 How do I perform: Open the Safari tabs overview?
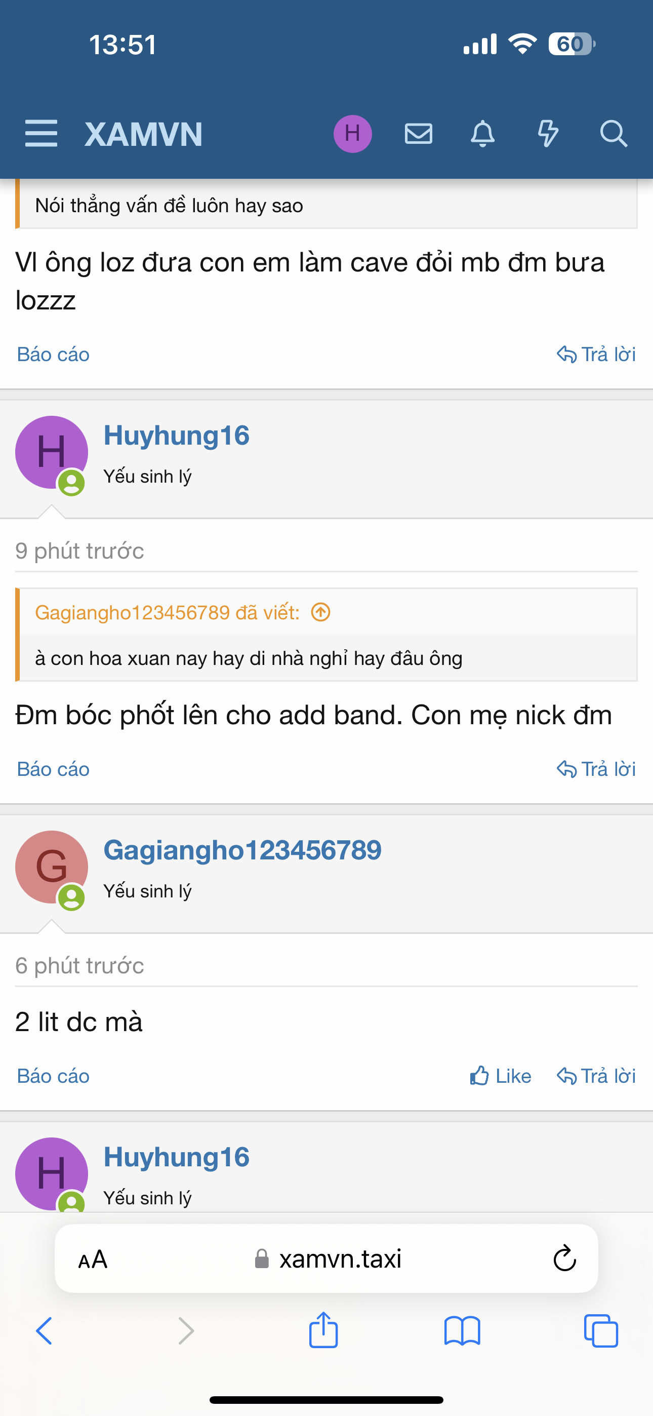tap(601, 1331)
